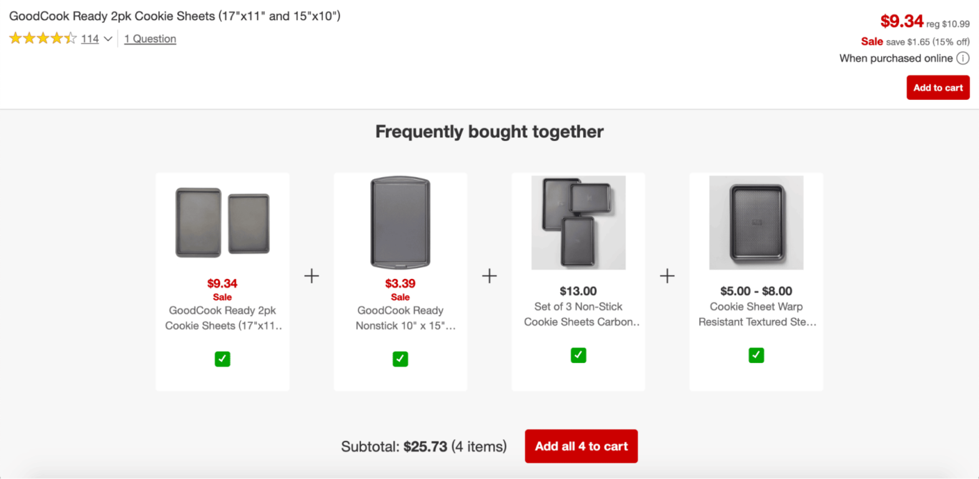Open the Set of 3 Non-Stick Cookie Sheets title
The height and width of the screenshot is (479, 979).
tap(578, 314)
